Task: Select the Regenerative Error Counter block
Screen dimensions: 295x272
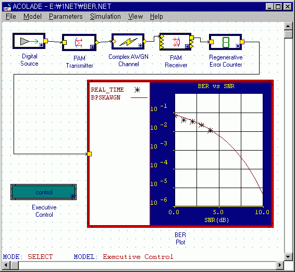Action: point(225,42)
